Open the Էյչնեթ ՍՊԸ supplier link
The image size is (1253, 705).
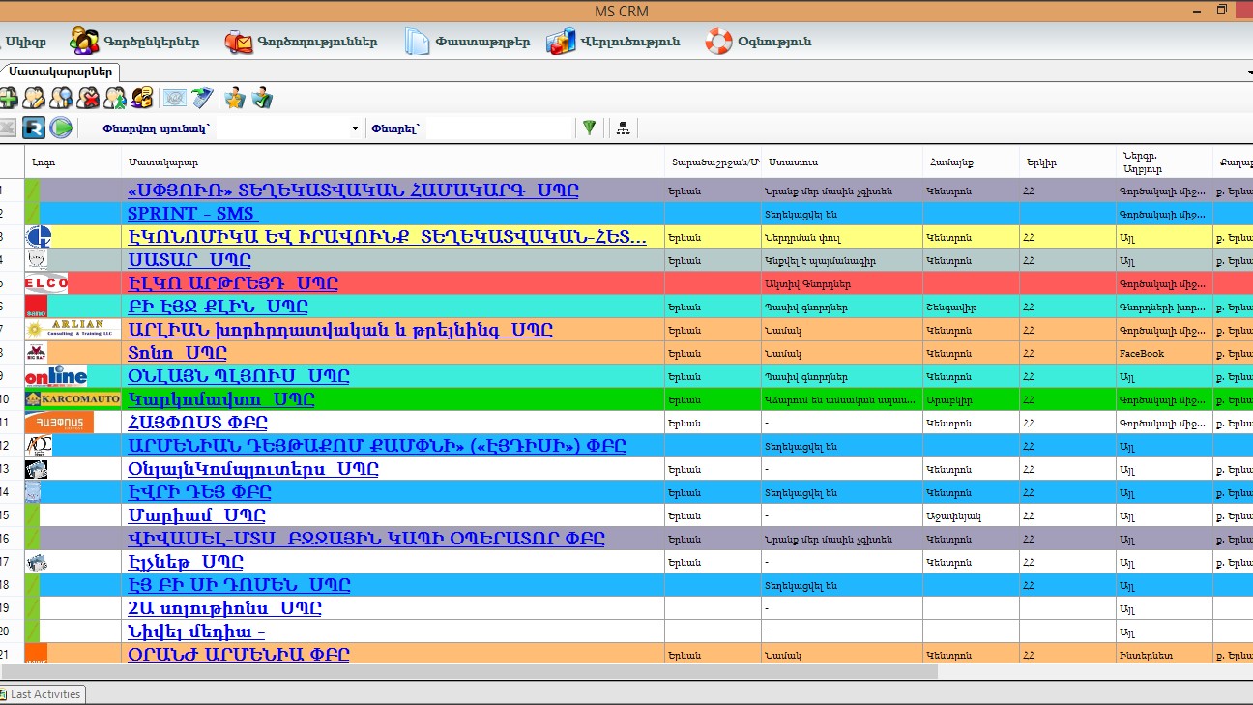[186, 562]
